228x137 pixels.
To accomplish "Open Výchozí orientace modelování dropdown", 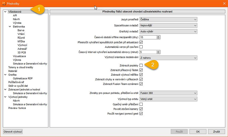I will (168, 58).
